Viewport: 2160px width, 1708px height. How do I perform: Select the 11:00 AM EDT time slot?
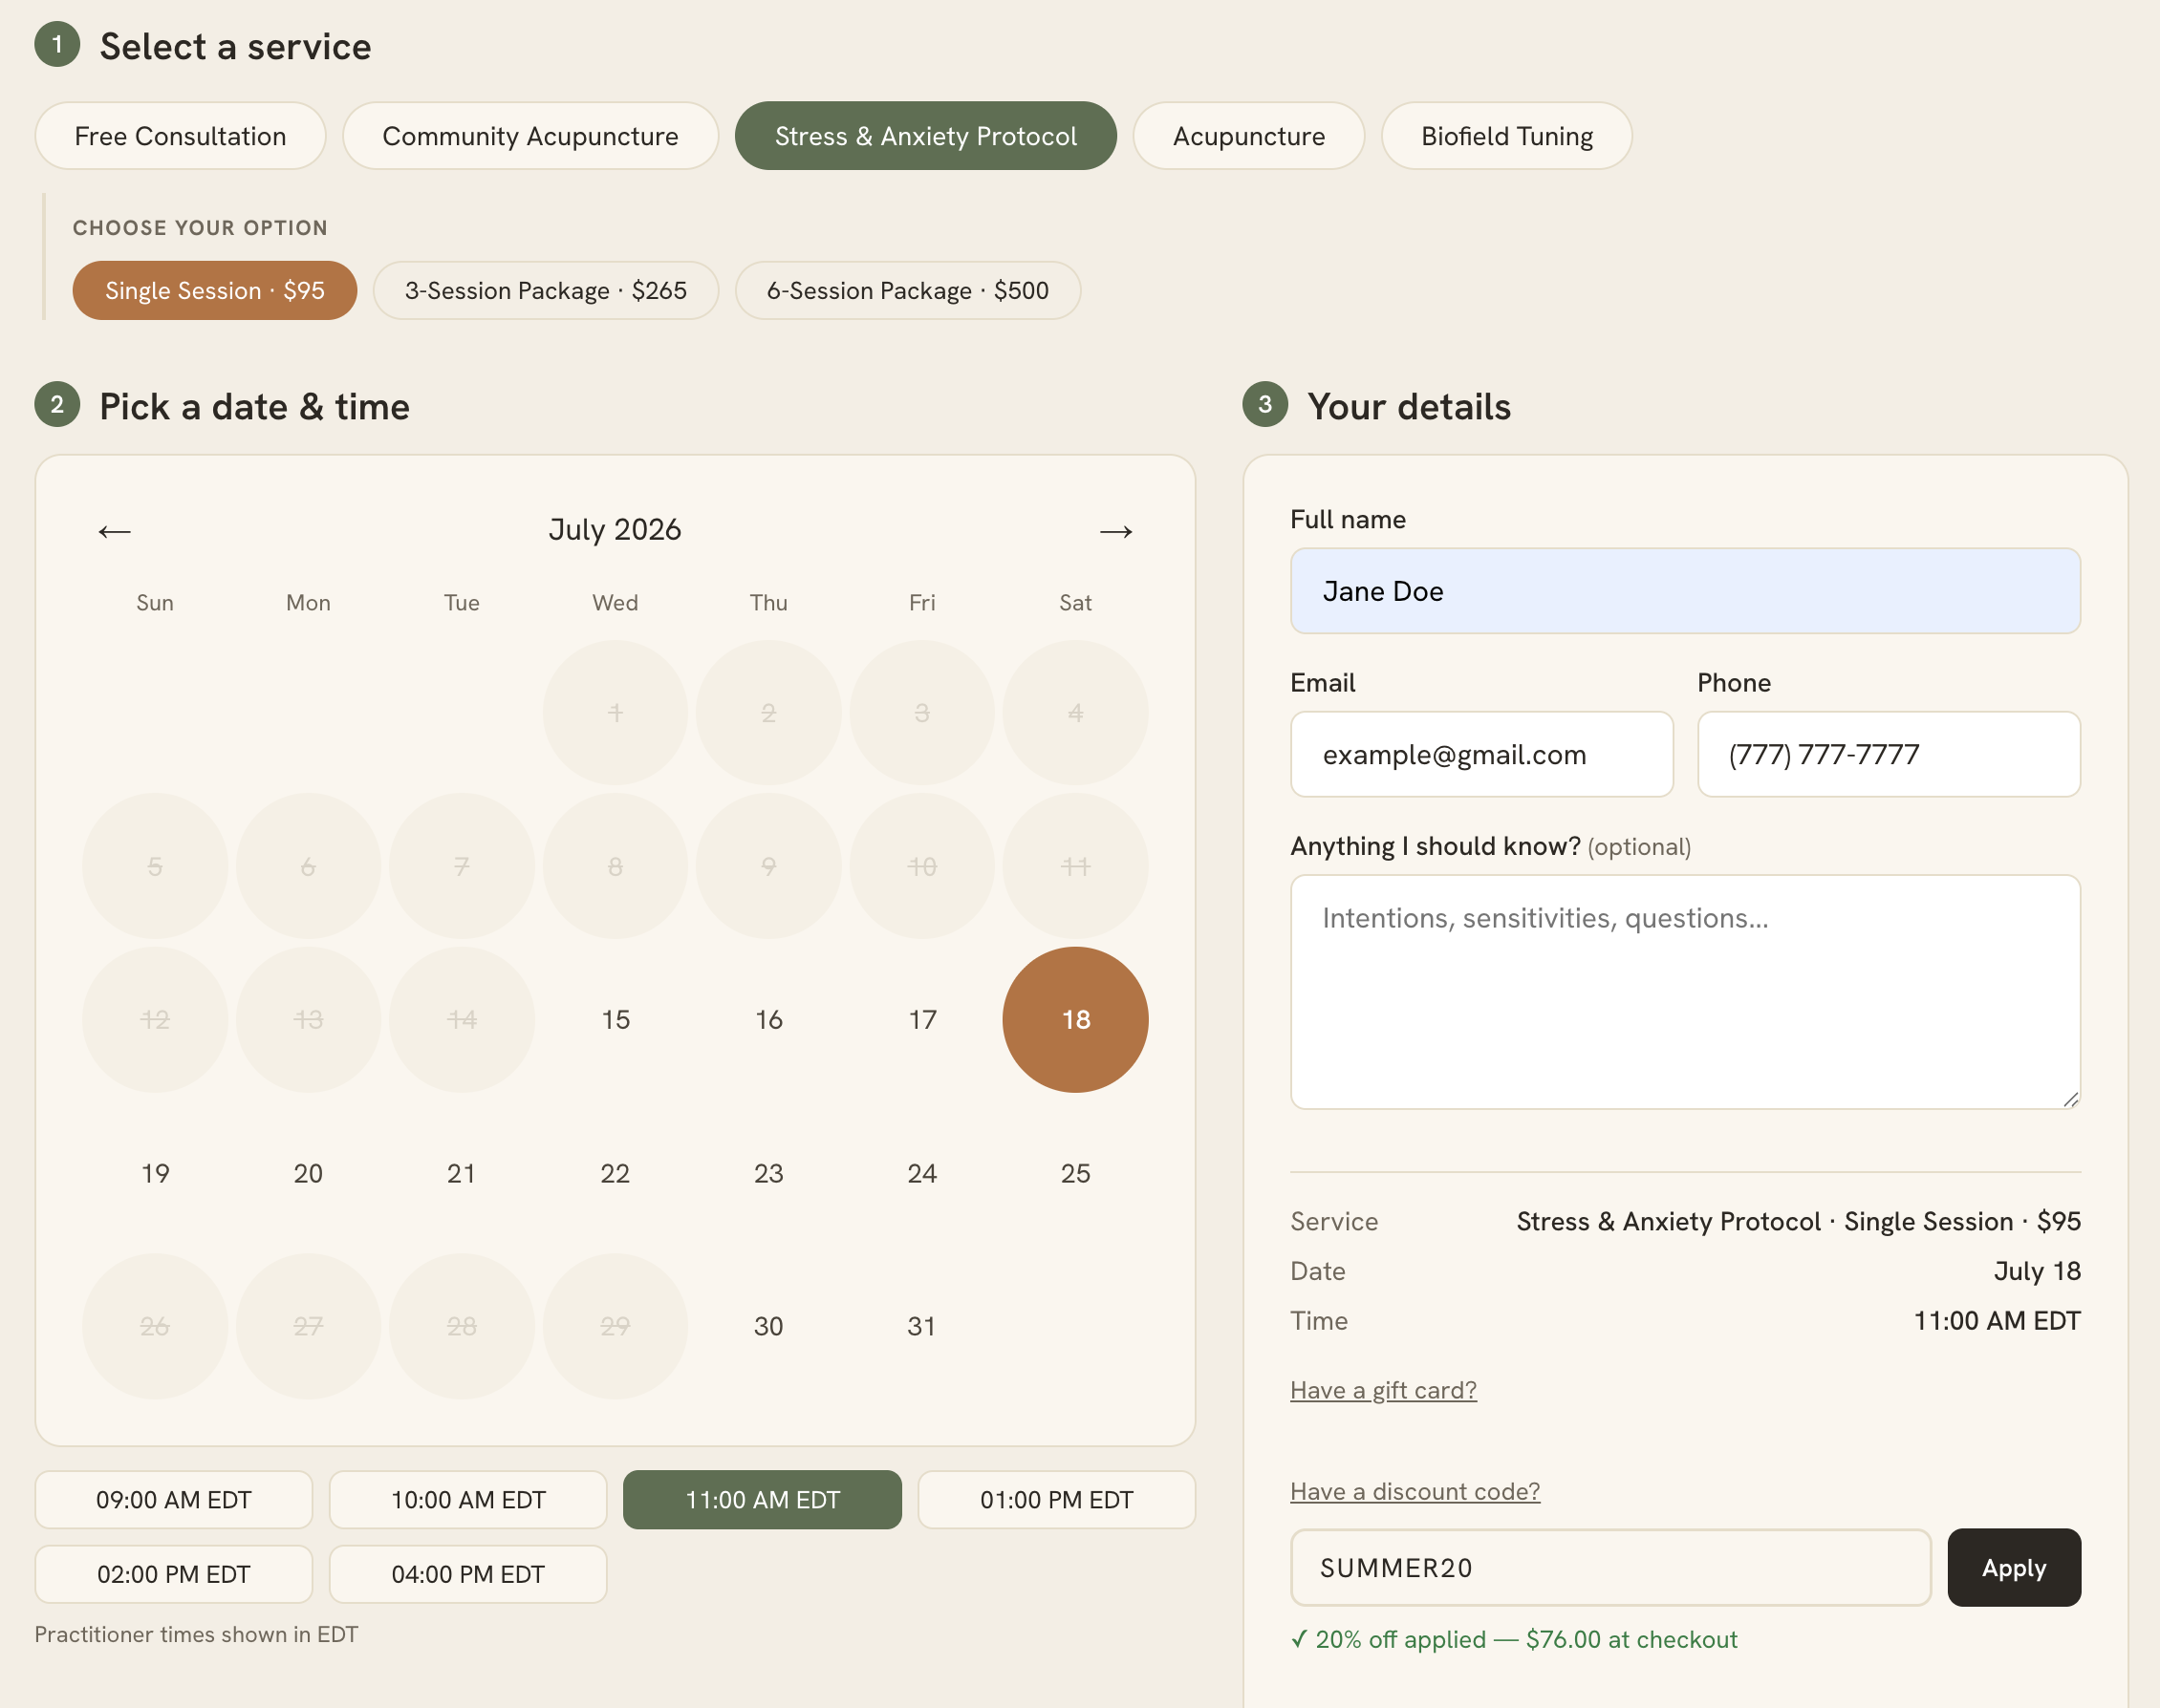[x=763, y=1499]
